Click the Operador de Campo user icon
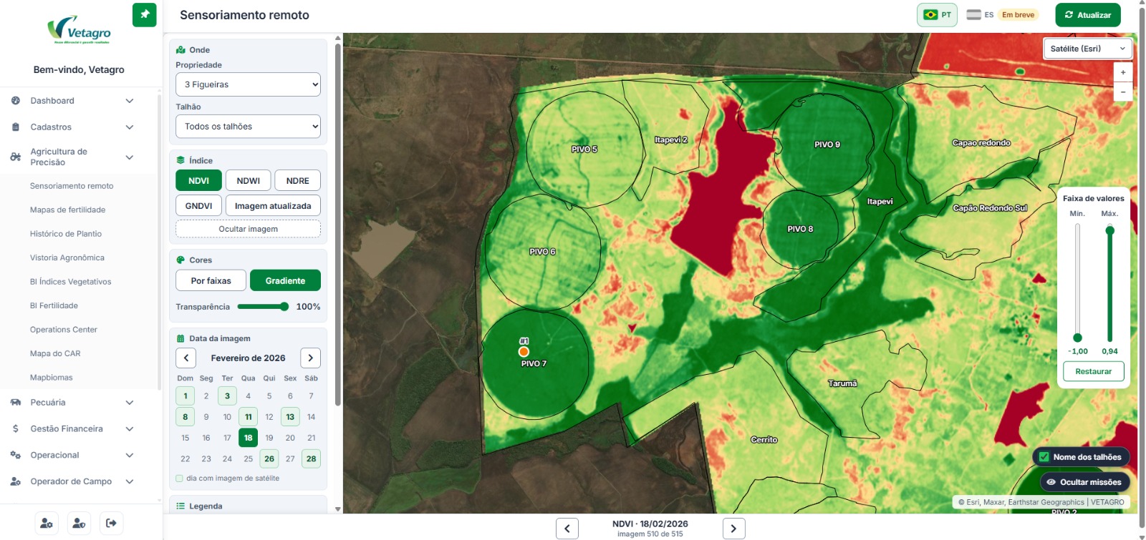The height and width of the screenshot is (540, 1146). [16, 481]
